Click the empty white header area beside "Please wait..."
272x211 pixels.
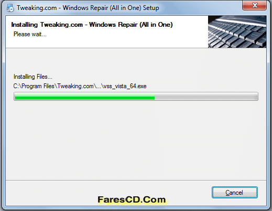tap(126, 35)
